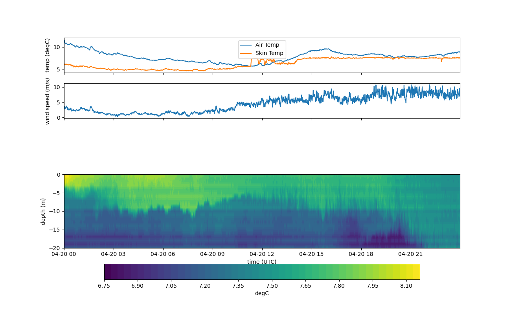Click the 'depth (m)' y-axis label

43,211
